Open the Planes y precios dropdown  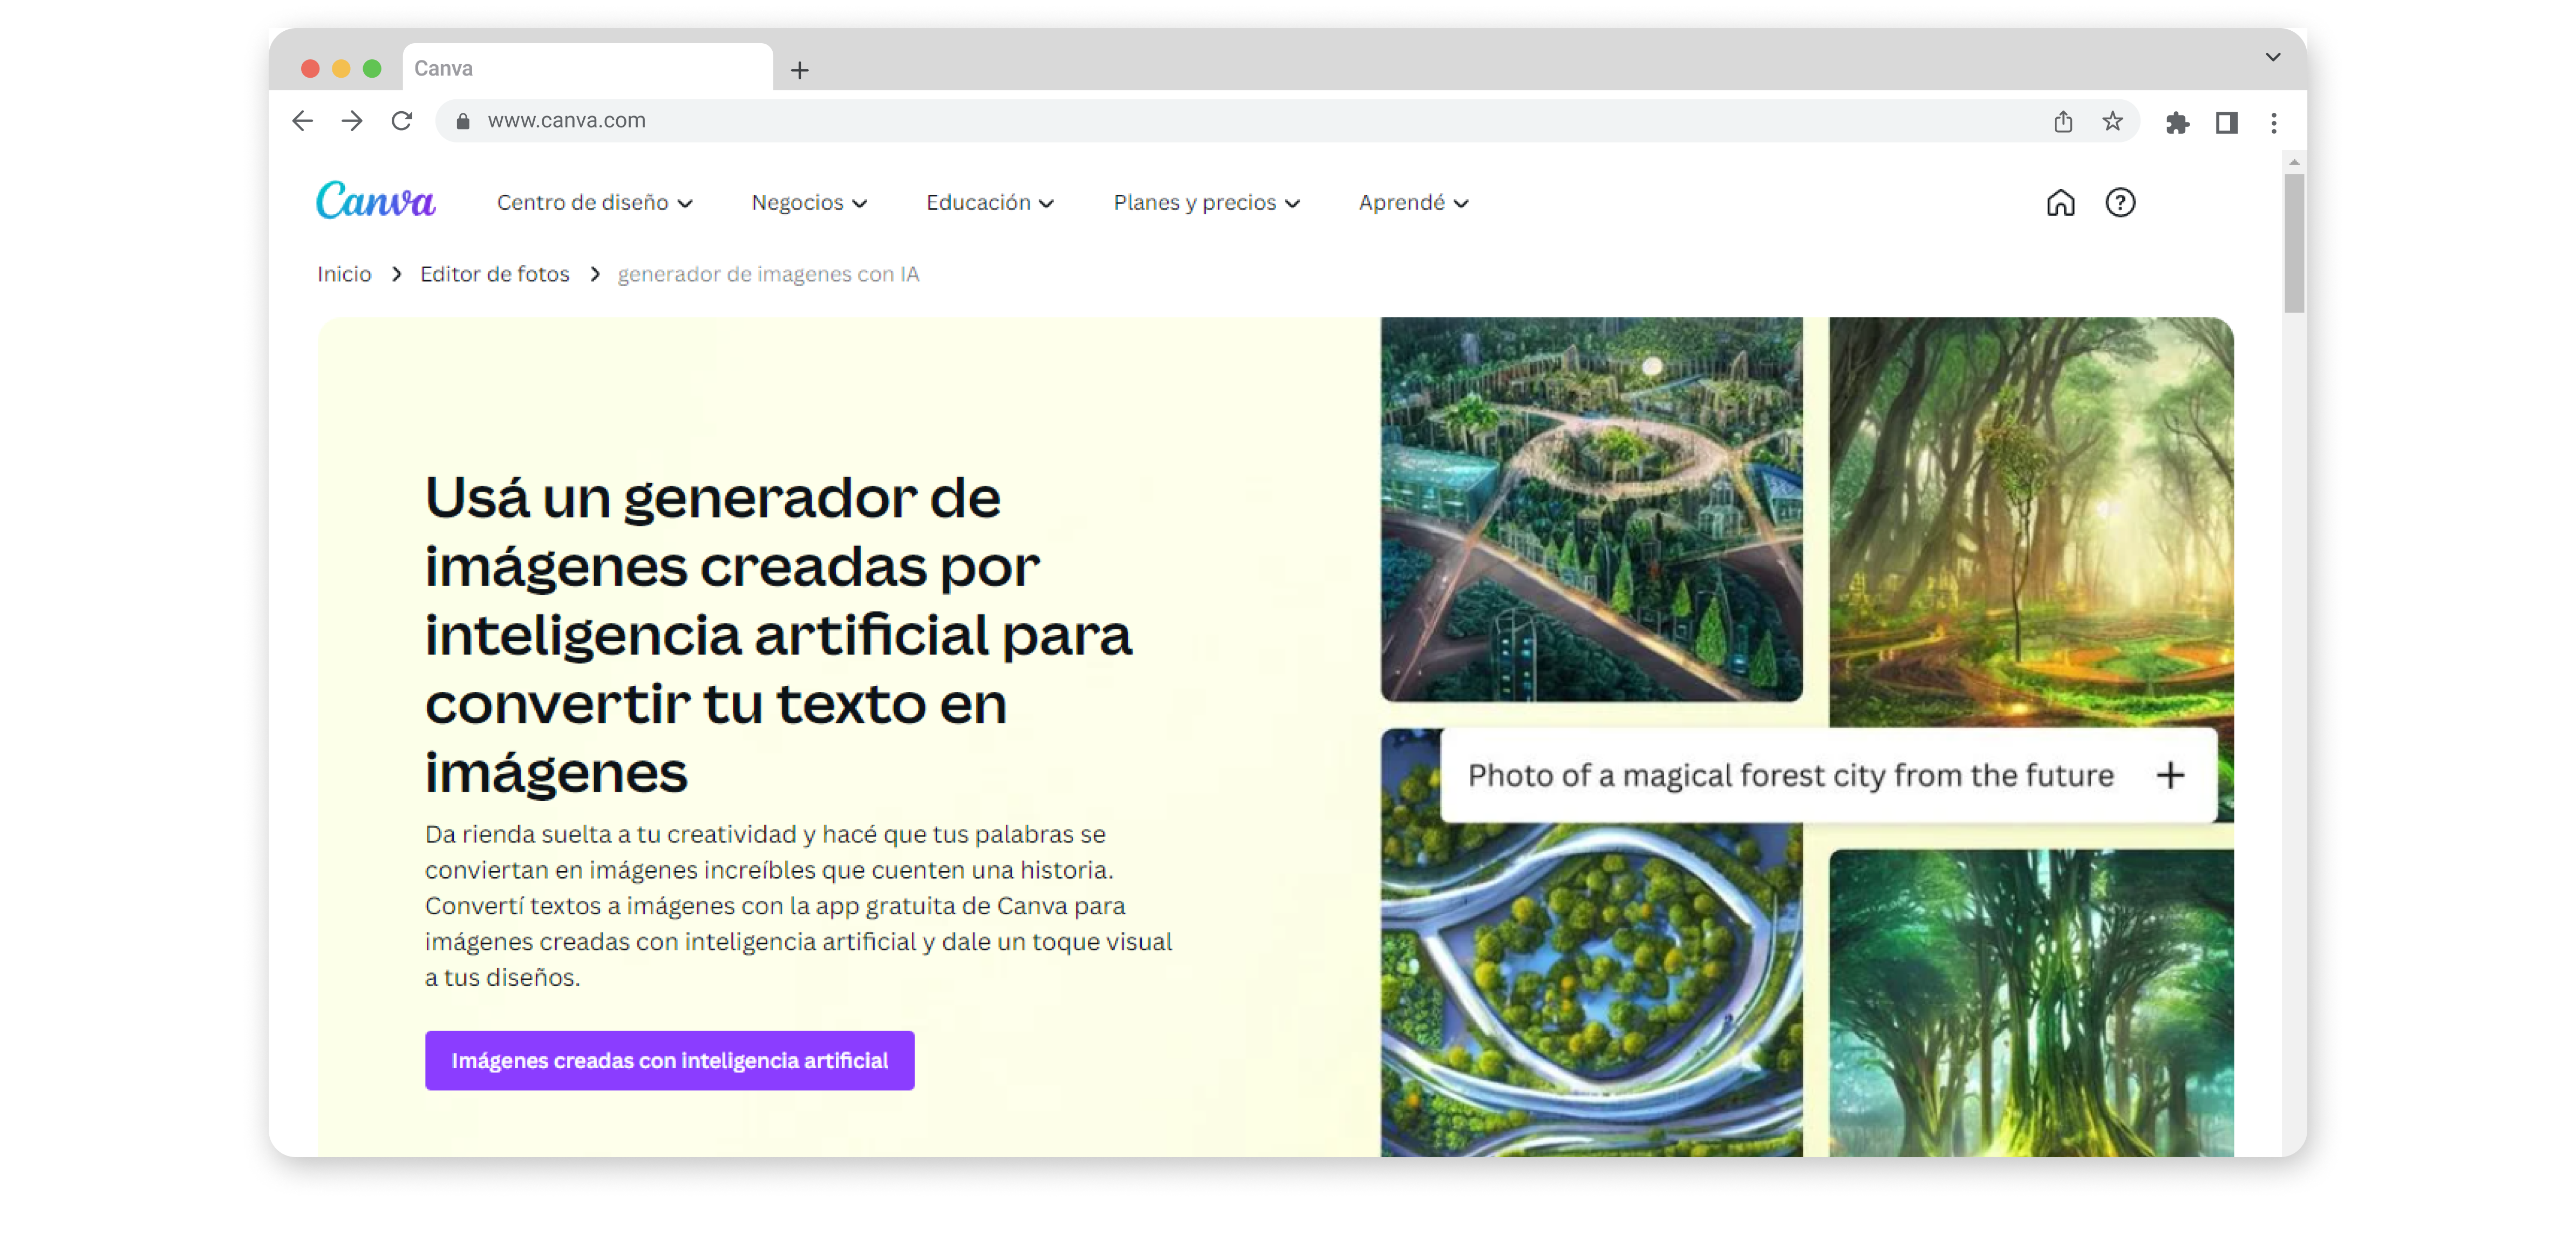pyautogui.click(x=1206, y=203)
